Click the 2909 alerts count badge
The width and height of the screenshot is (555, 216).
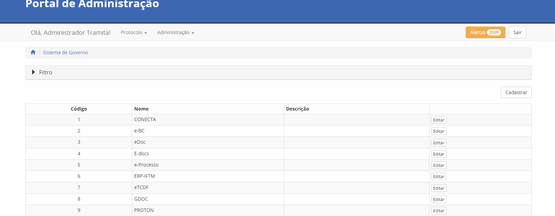pyautogui.click(x=494, y=32)
